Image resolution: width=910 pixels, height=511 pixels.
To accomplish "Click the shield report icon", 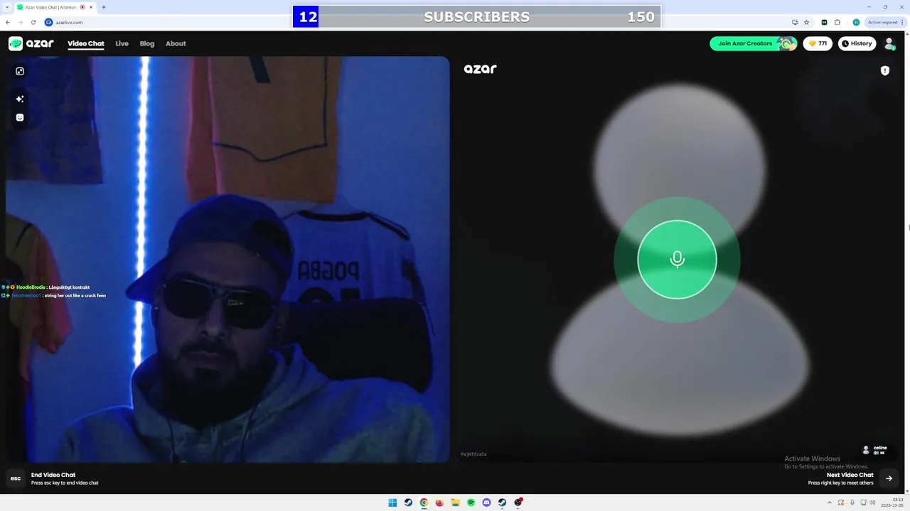I will click(x=885, y=70).
